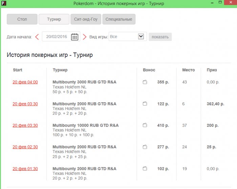Click buy-in amount 355 р.
Image resolution: width=237 pixels, height=189 pixels.
pyautogui.click(x=163, y=82)
